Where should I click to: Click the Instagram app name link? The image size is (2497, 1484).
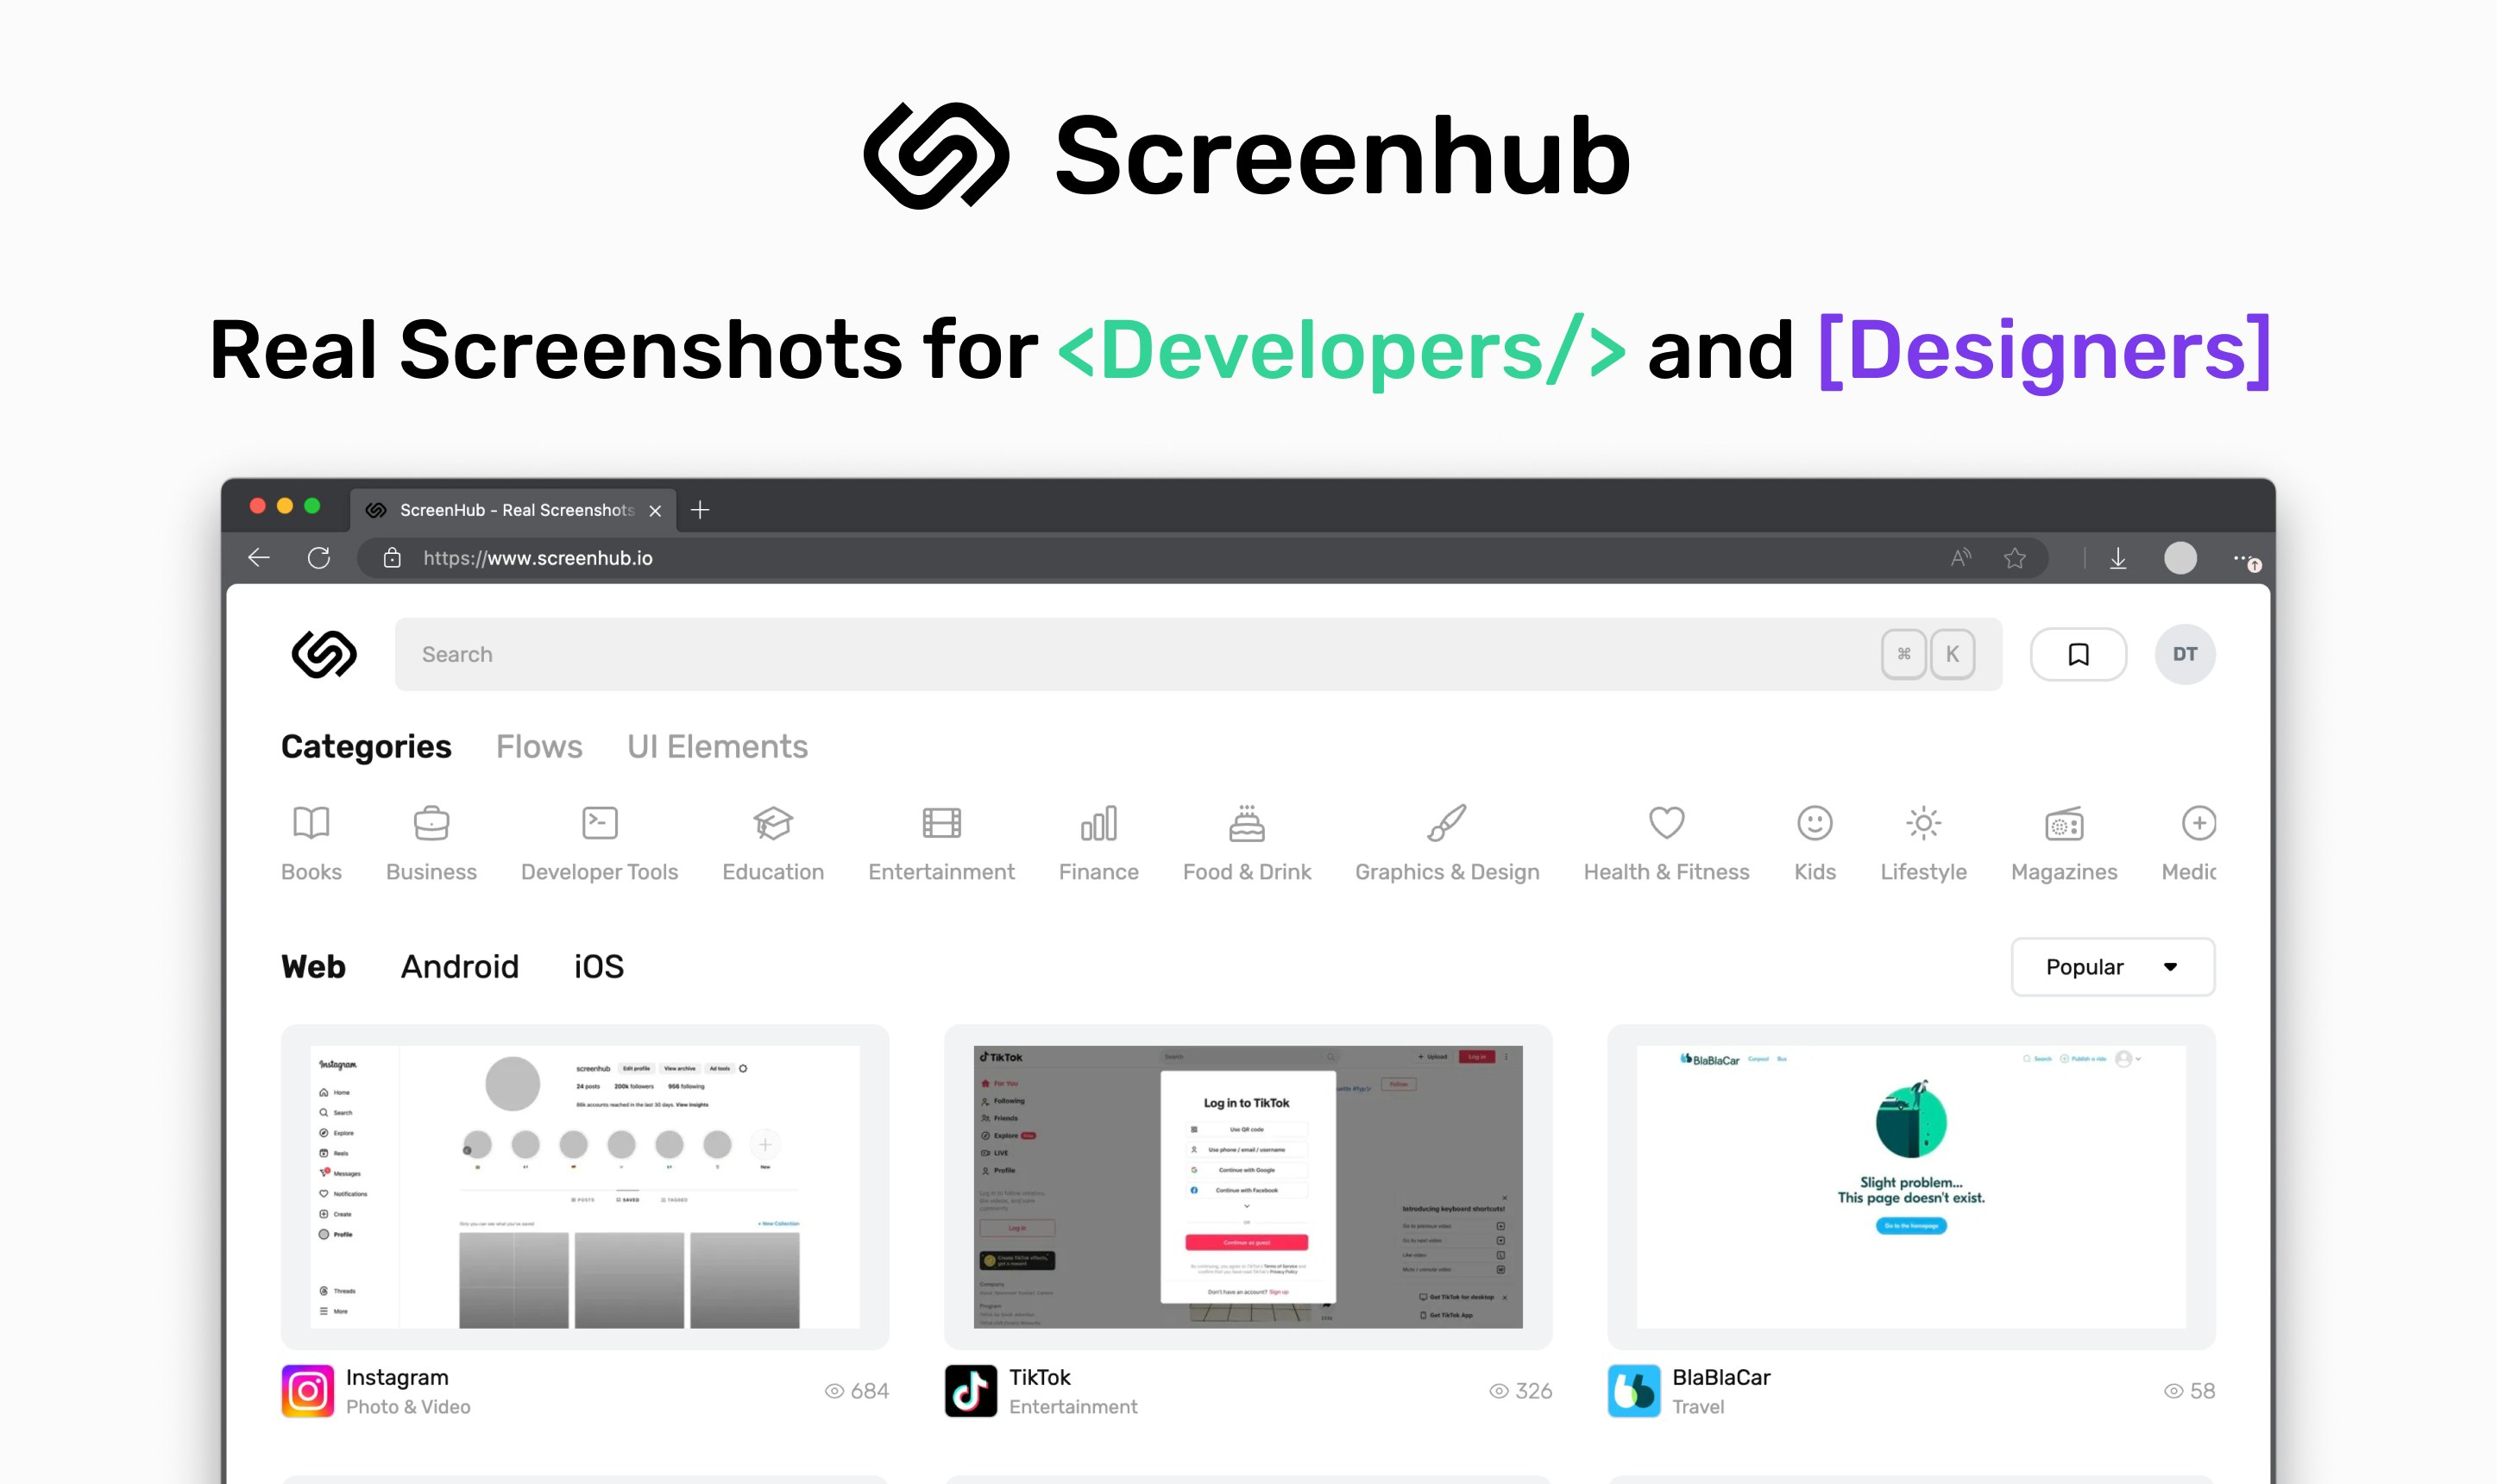tap(397, 1377)
